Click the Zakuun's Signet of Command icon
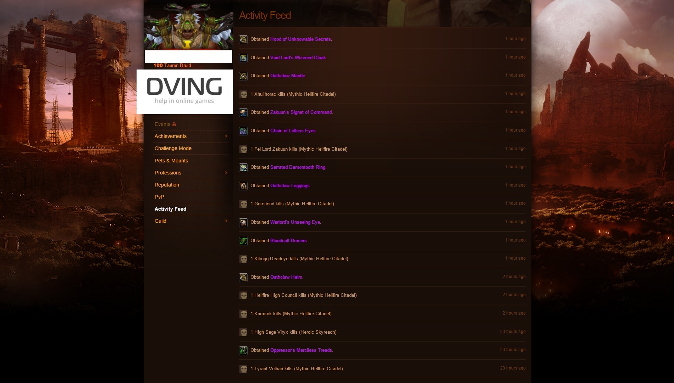 [243, 112]
